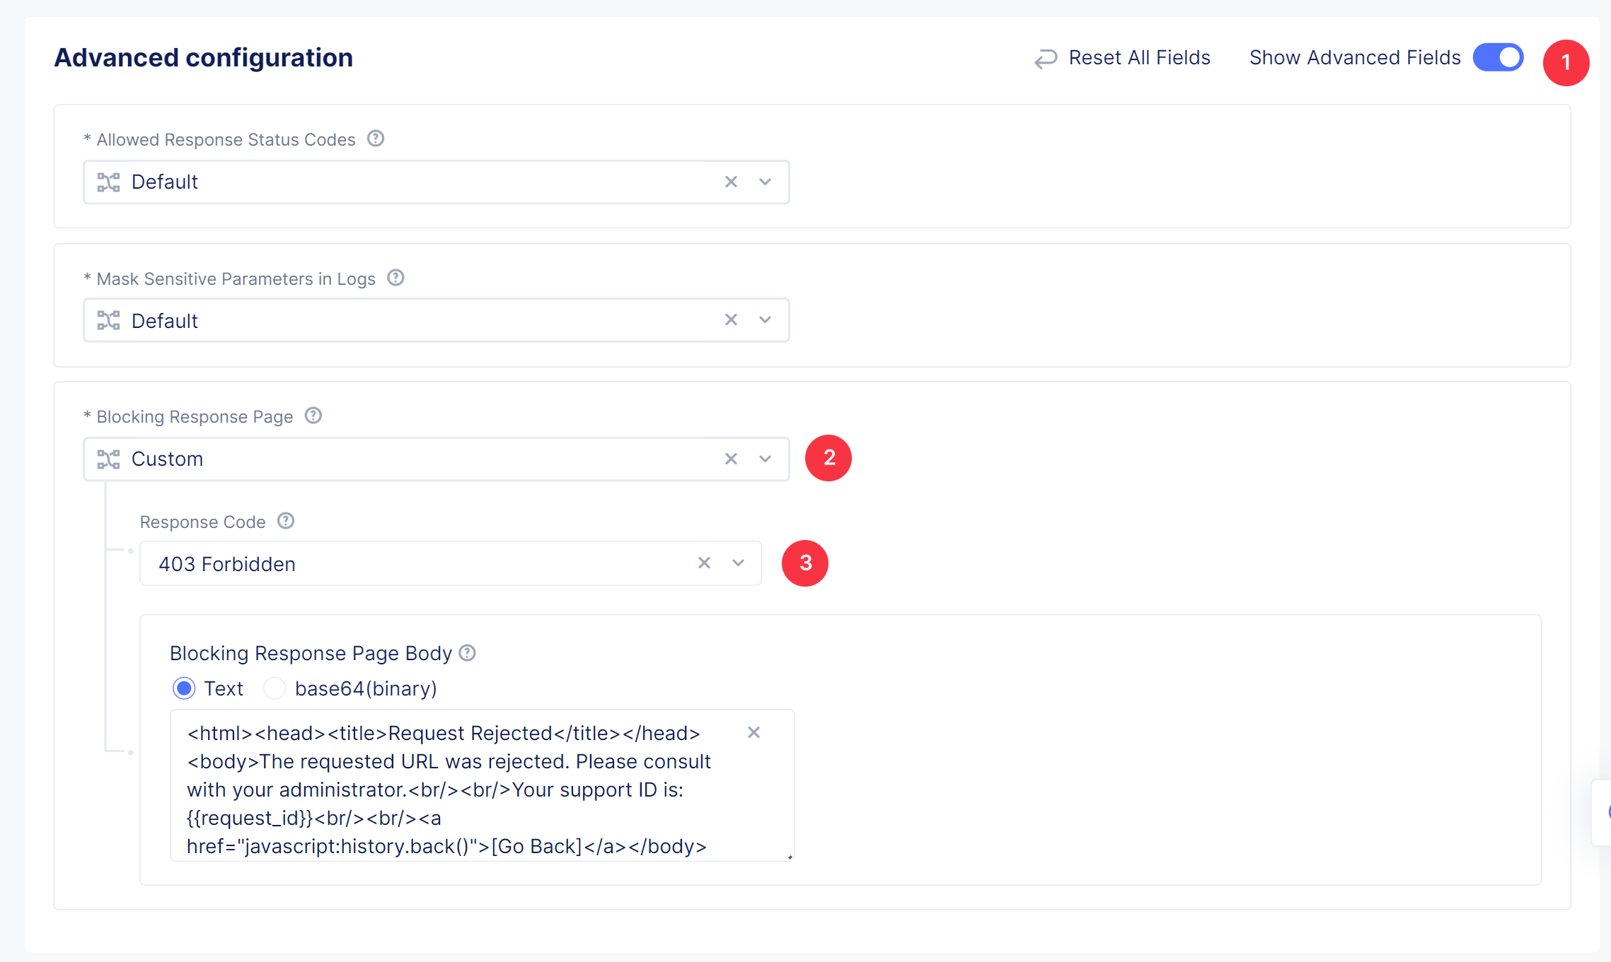1611x962 pixels.
Task: Clear the Mask Sensitive Parameters selection
Action: (x=731, y=319)
